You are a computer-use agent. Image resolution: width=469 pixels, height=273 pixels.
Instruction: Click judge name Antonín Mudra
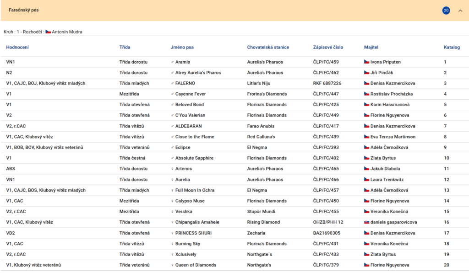[67, 32]
